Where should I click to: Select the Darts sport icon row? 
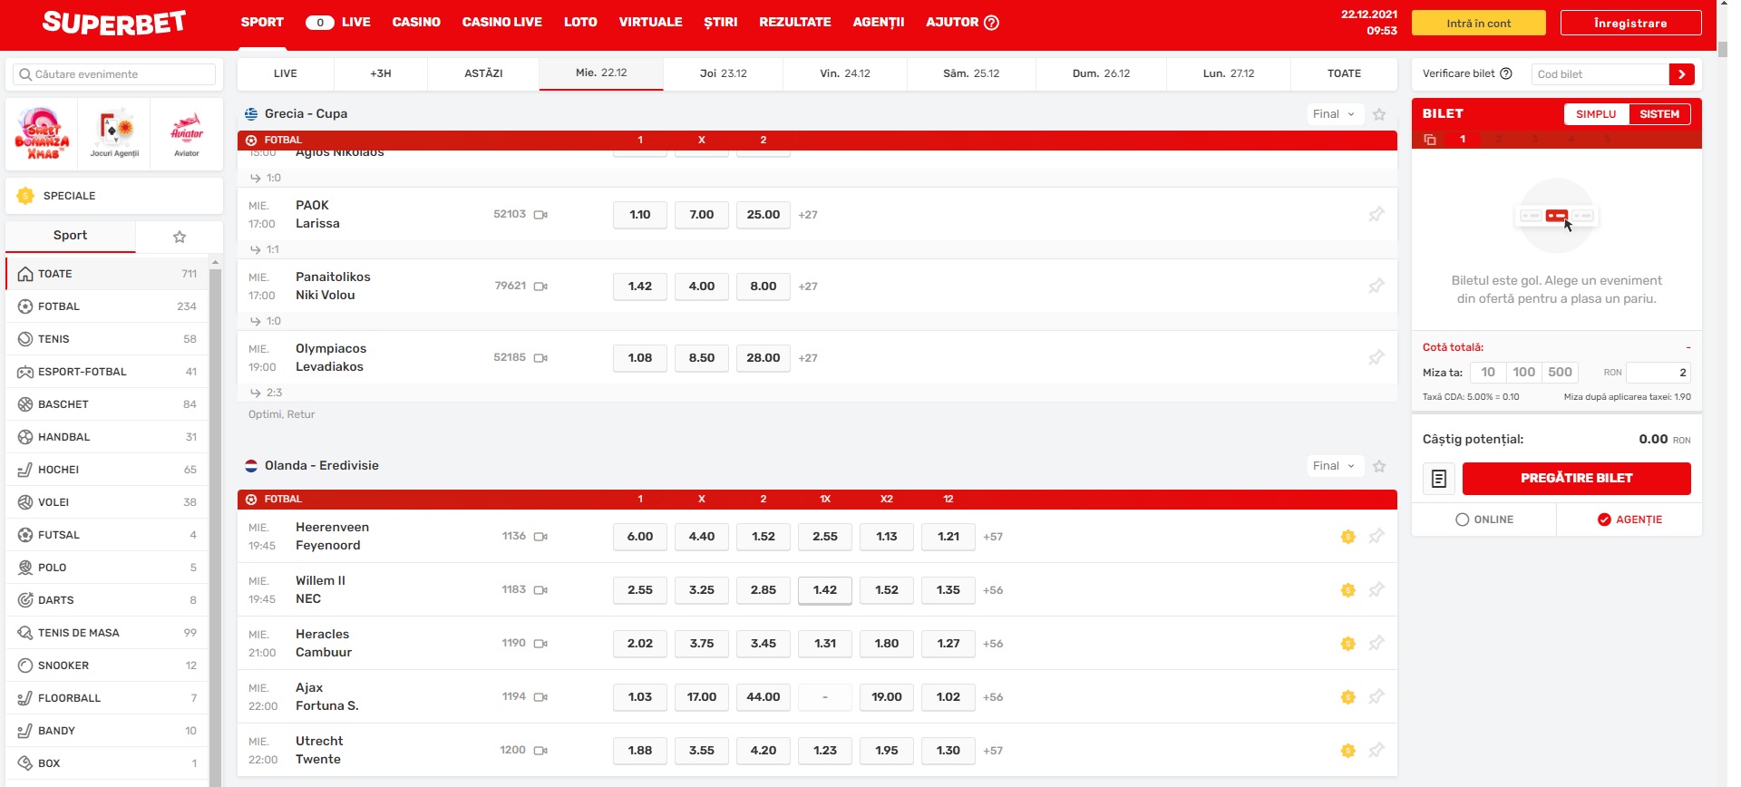(x=107, y=600)
